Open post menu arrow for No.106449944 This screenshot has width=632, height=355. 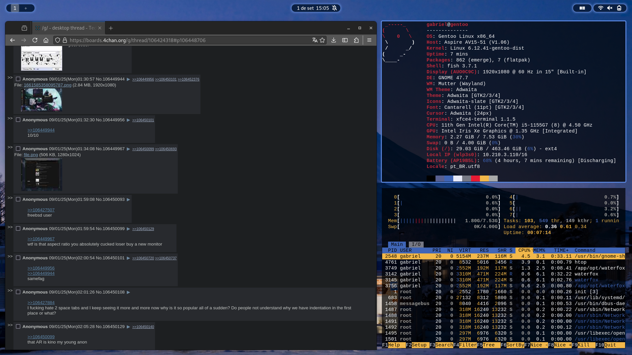(128, 79)
